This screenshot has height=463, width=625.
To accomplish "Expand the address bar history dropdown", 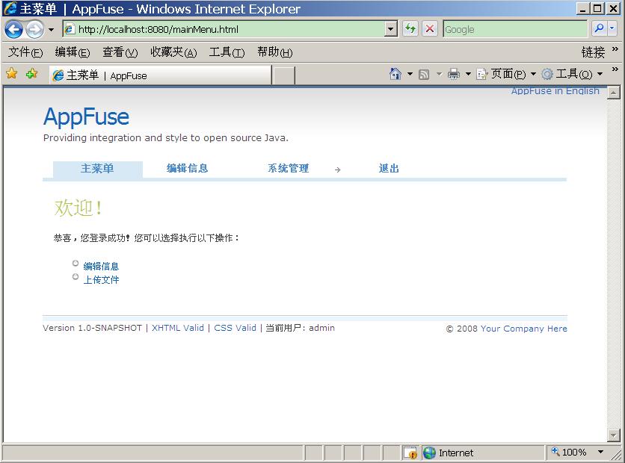I will point(391,29).
